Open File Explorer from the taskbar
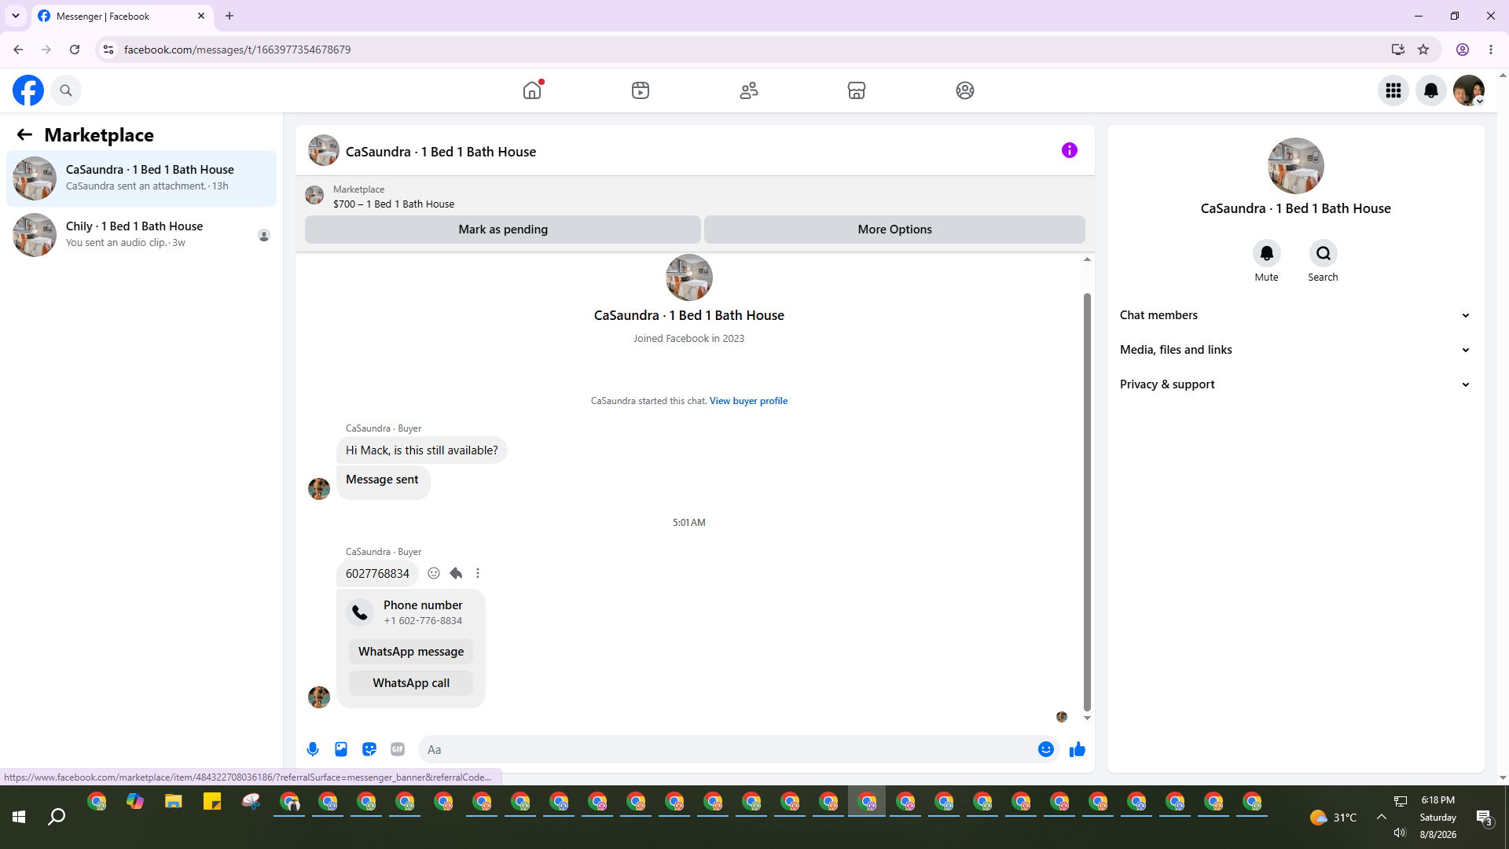 173,803
